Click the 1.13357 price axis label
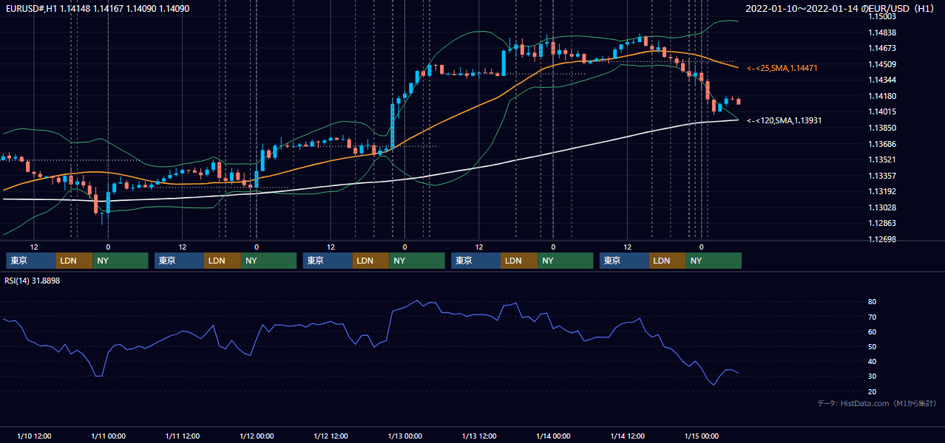This screenshot has width=945, height=443. pos(882,176)
